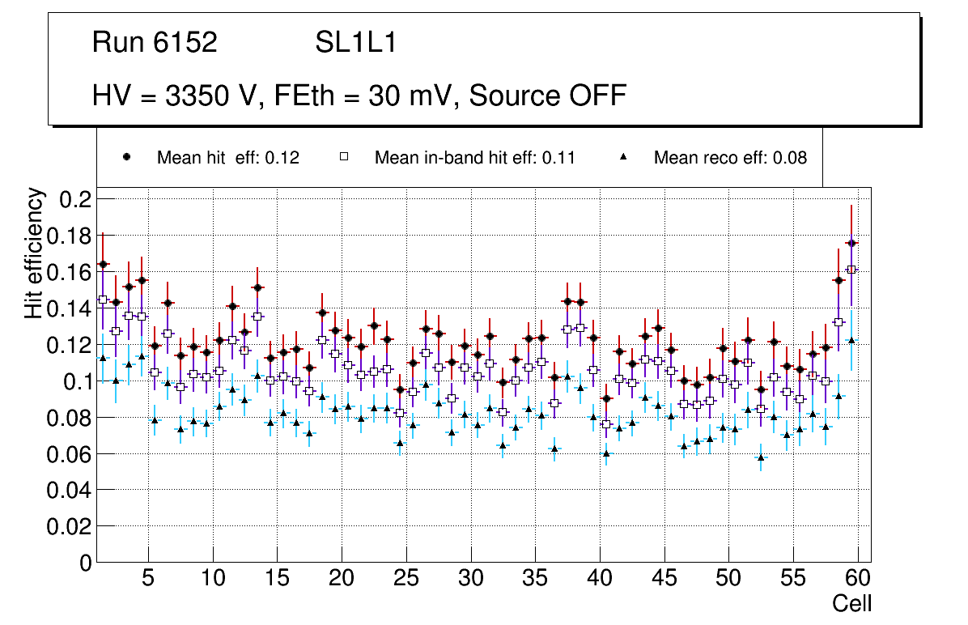968x625 pixels.
Task: Click the 0.1 tick label on the y-axis
Action: (74, 381)
